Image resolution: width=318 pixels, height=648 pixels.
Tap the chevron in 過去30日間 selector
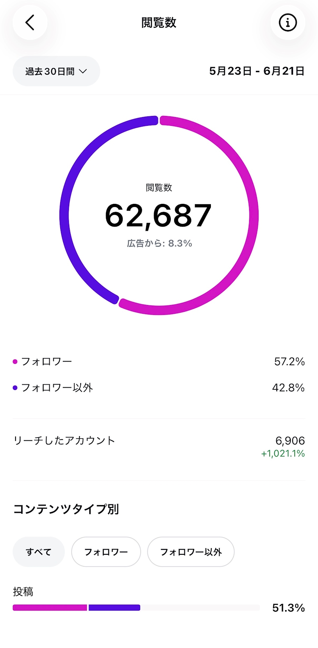[x=83, y=71]
